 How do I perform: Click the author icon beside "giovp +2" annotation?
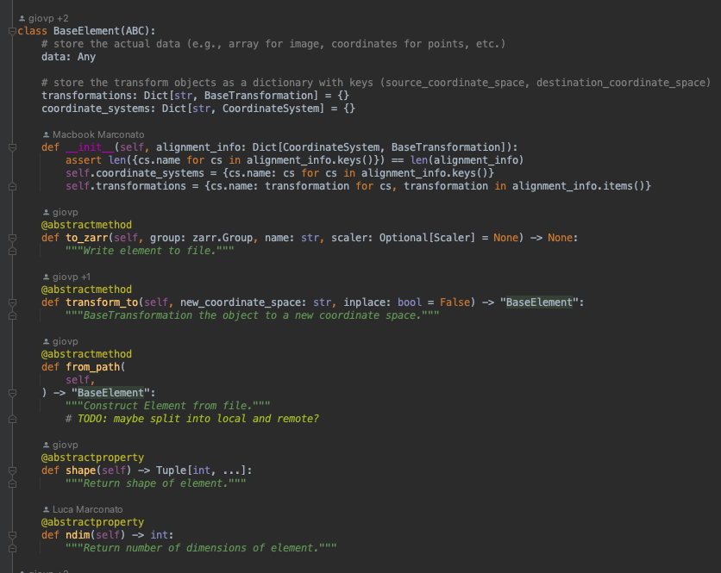click(20, 16)
